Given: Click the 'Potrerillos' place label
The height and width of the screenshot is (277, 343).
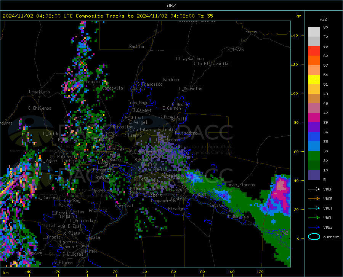Looking at the screenshot, I should [x=70, y=157].
